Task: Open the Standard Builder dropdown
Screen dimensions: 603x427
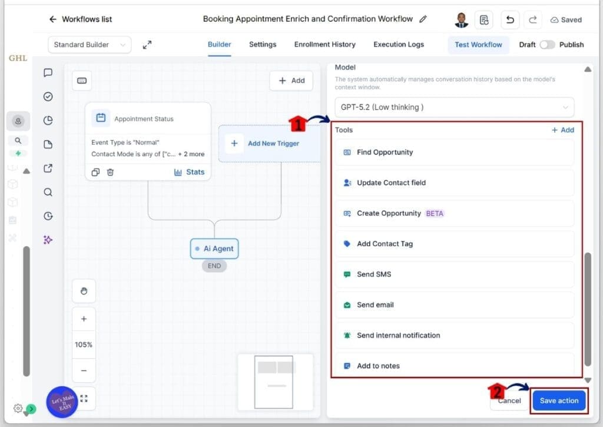Action: (90, 45)
